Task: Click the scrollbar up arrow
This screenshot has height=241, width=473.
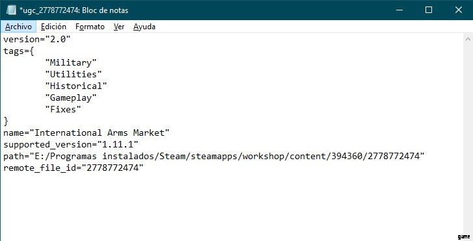Action: 468,39
